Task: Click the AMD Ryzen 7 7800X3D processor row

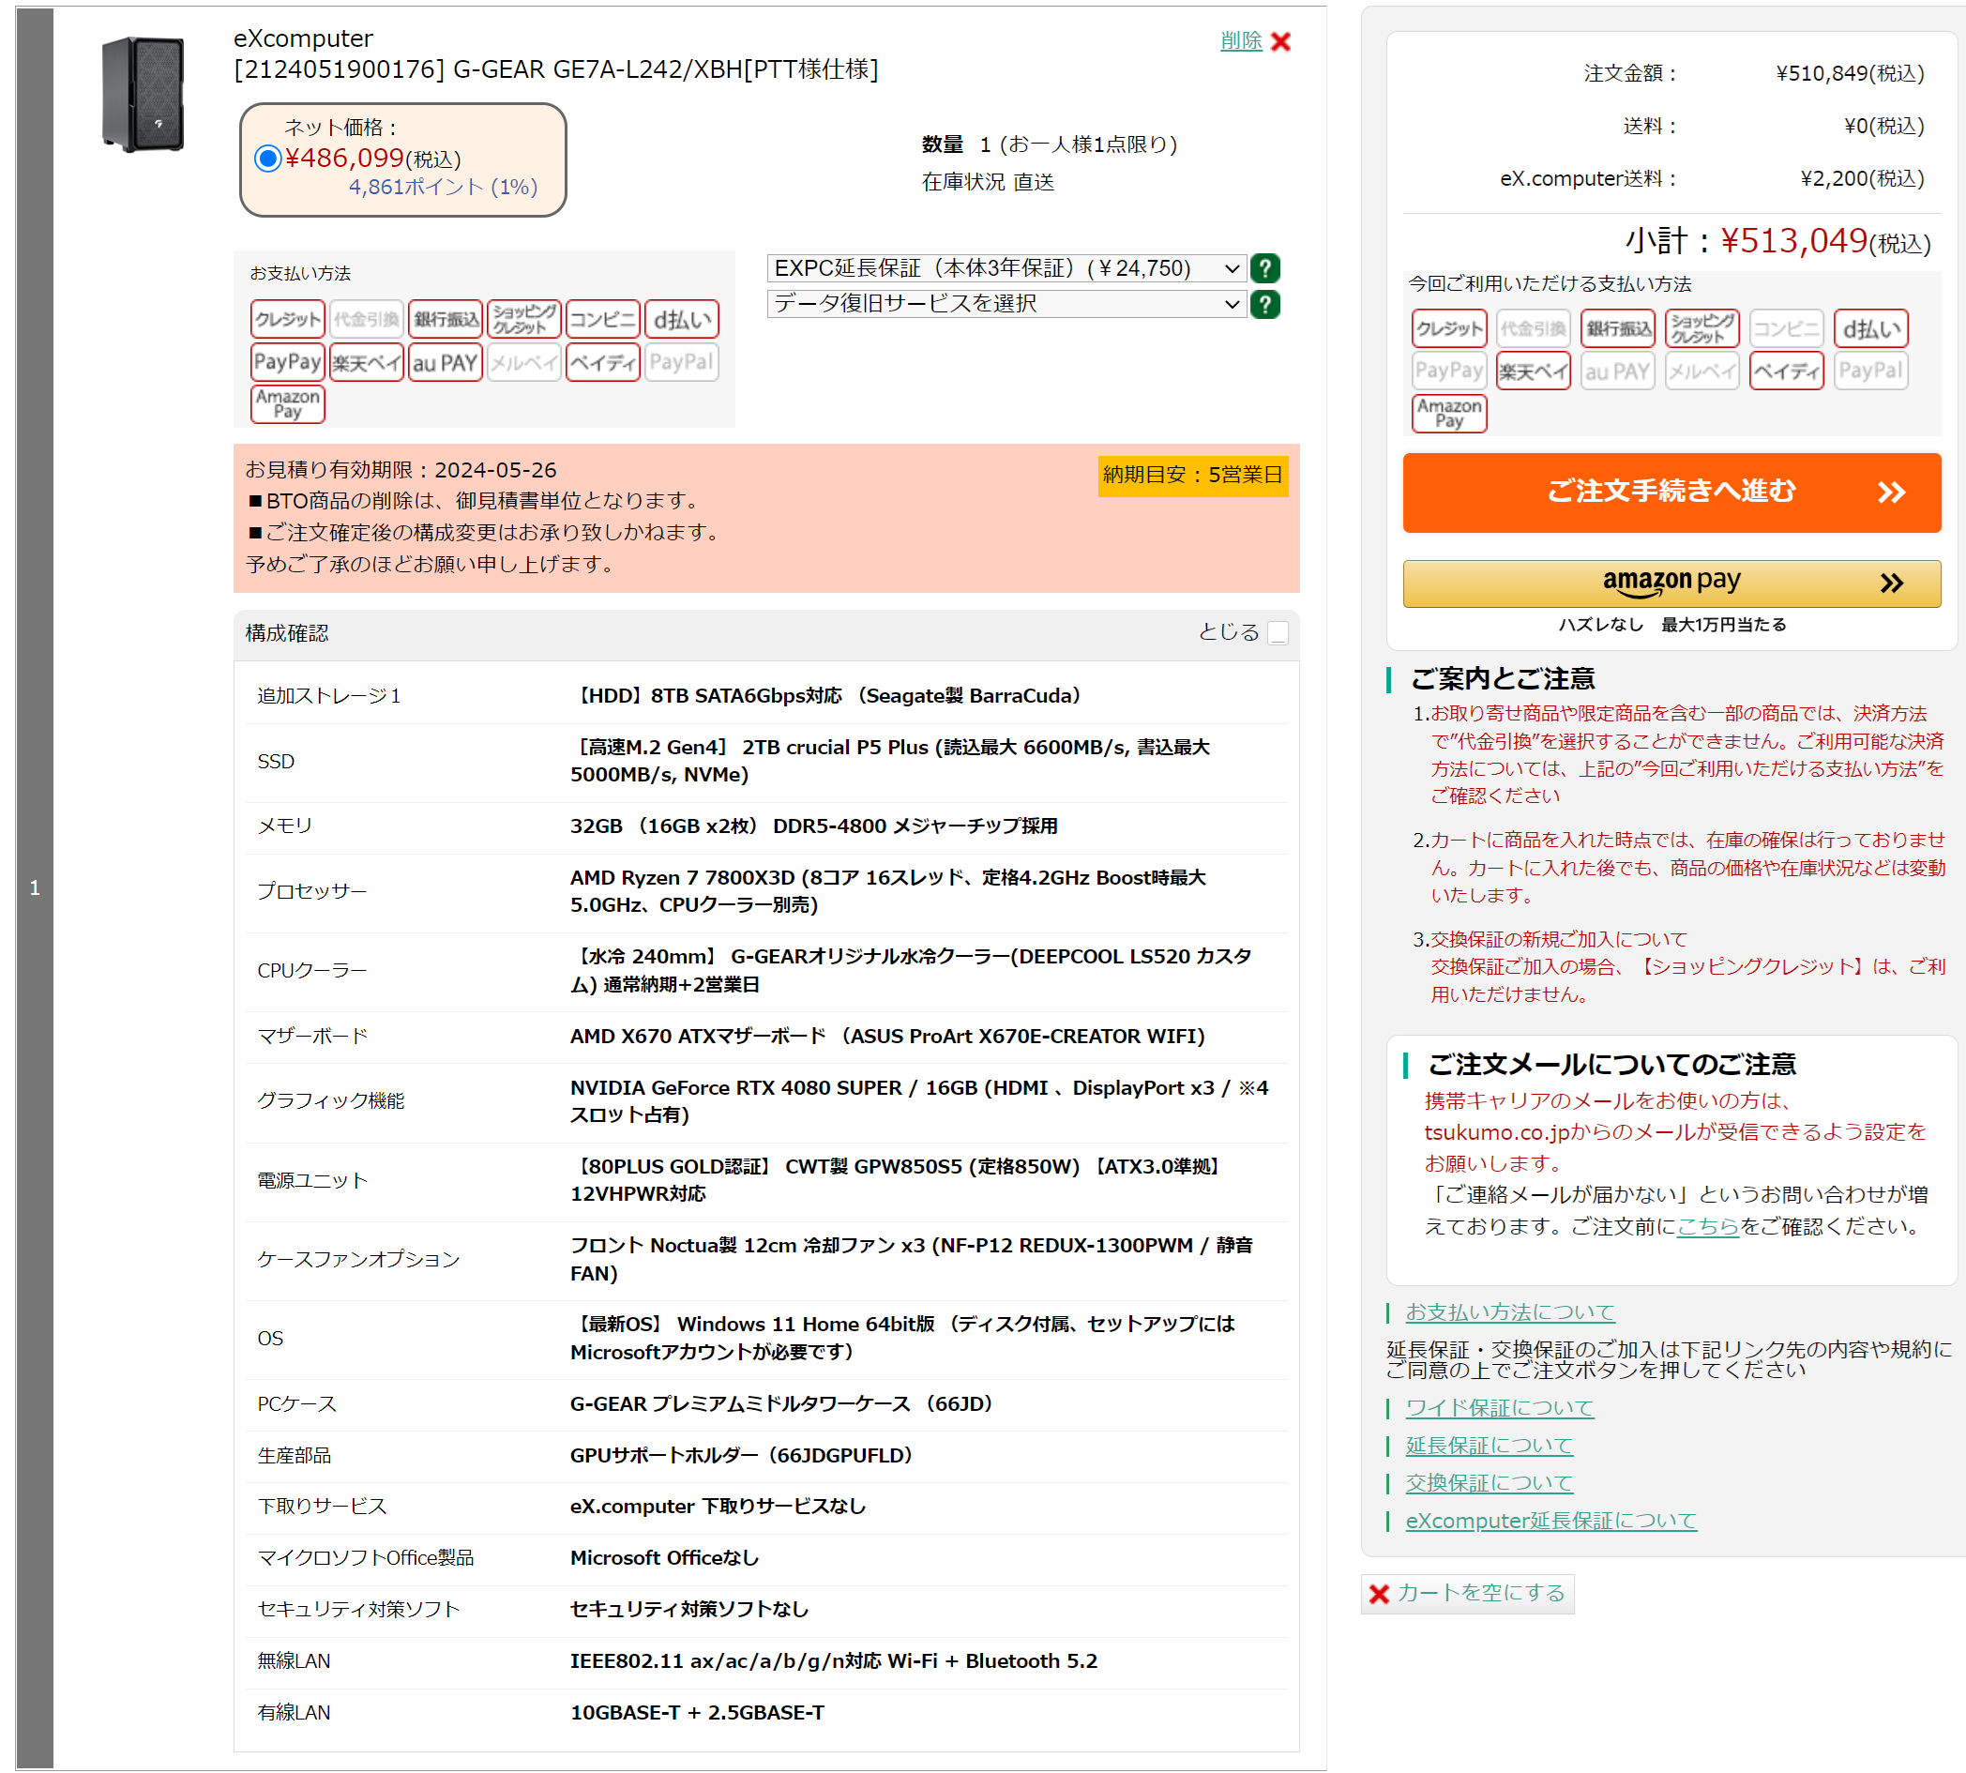Action: pos(765,891)
